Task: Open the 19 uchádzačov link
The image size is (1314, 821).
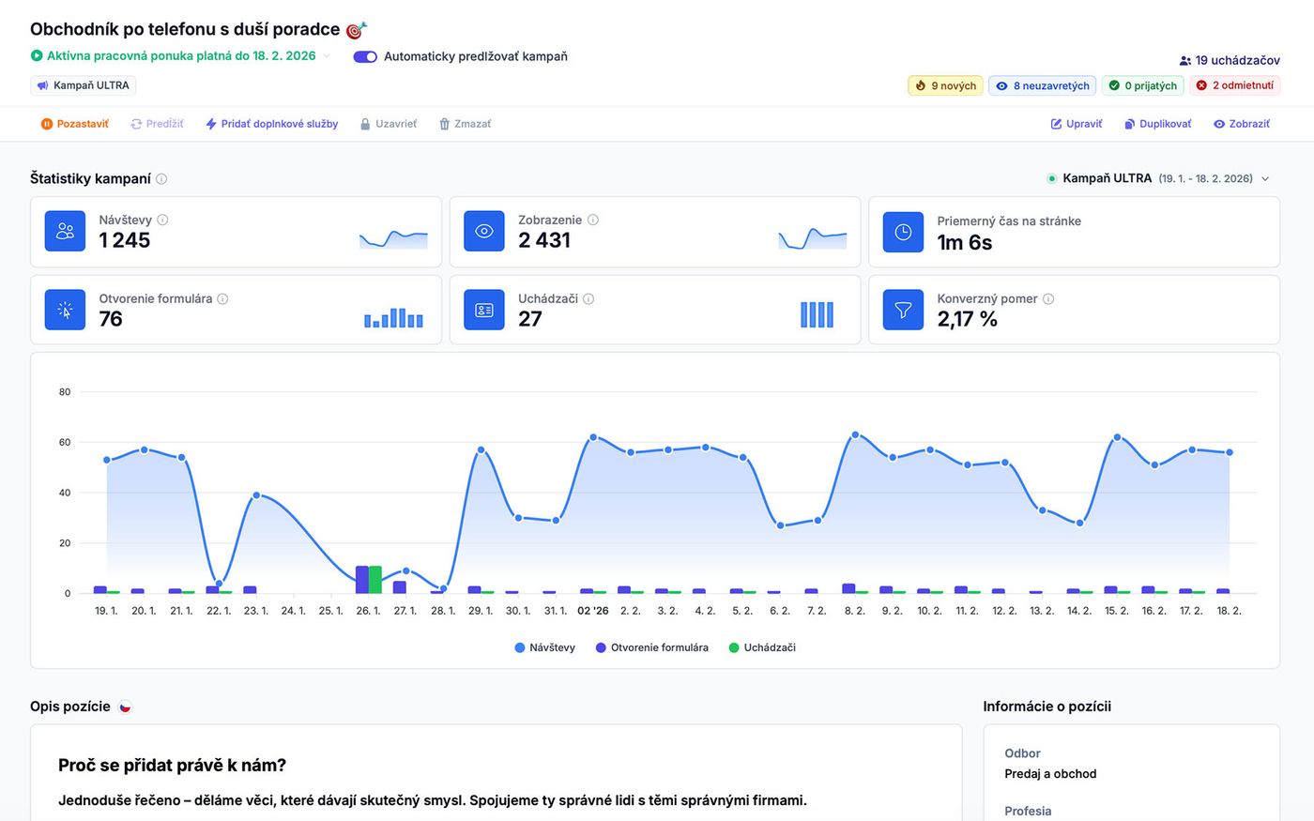Action: [x=1230, y=60]
